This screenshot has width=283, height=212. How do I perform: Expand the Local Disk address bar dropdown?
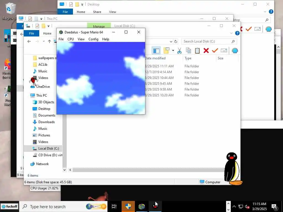pyautogui.click(x=171, y=41)
